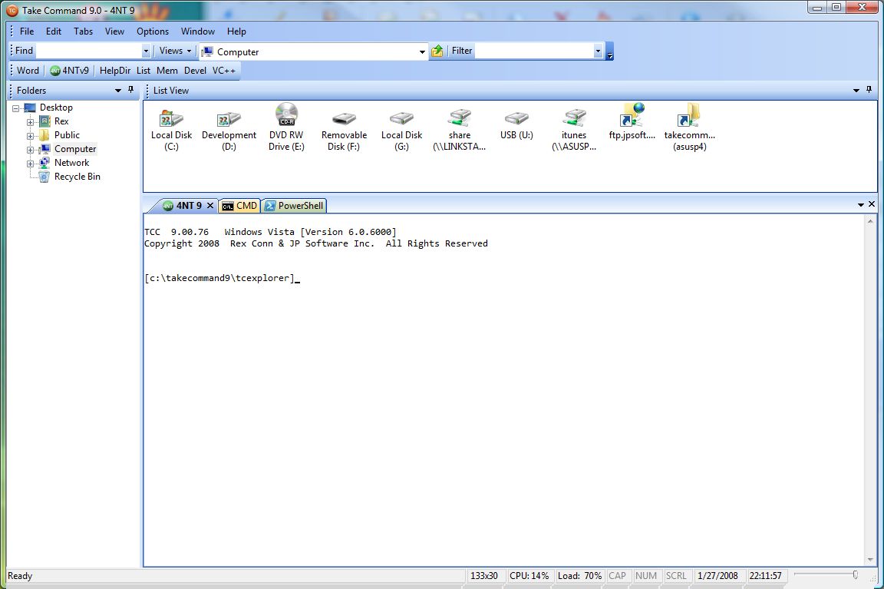Pin the Folders panel with pushpin
The height and width of the screenshot is (589, 884).
click(x=131, y=90)
